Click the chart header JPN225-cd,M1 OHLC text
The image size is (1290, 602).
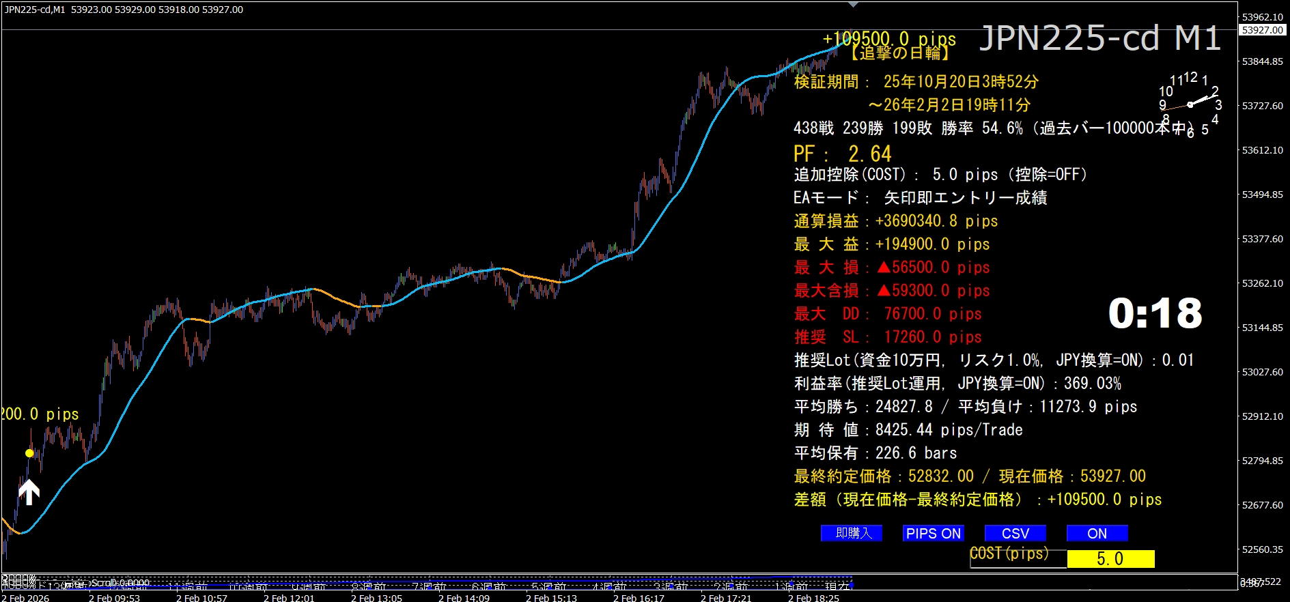[x=124, y=10]
